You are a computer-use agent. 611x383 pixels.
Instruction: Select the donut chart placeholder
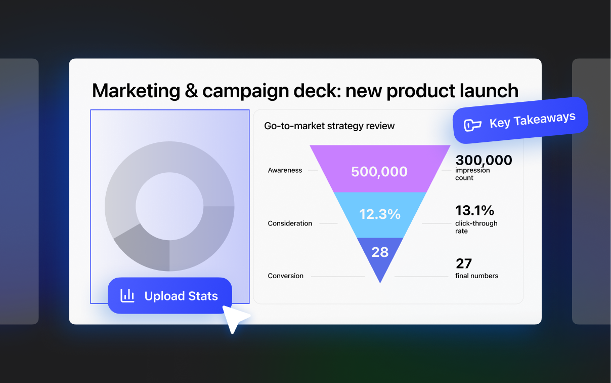pyautogui.click(x=169, y=206)
